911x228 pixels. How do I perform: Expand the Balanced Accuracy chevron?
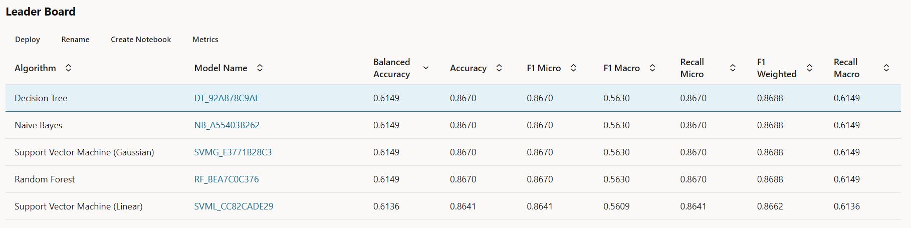pos(426,68)
